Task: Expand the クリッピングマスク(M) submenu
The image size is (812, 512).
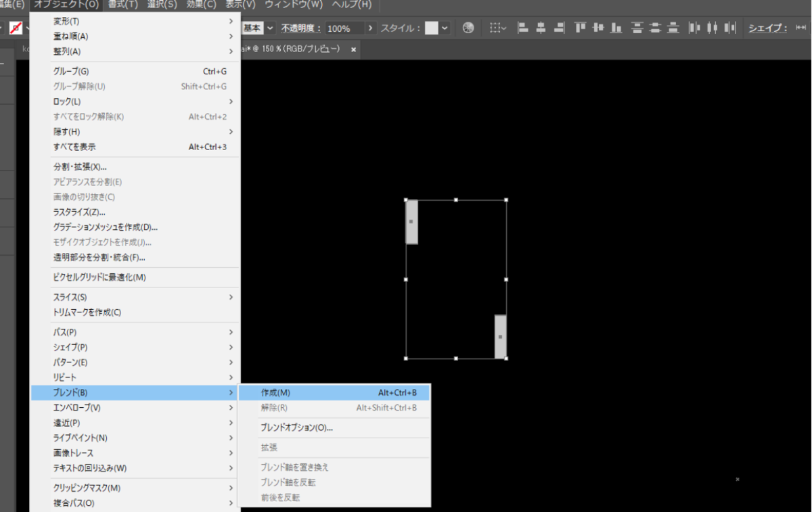Action: click(x=135, y=488)
